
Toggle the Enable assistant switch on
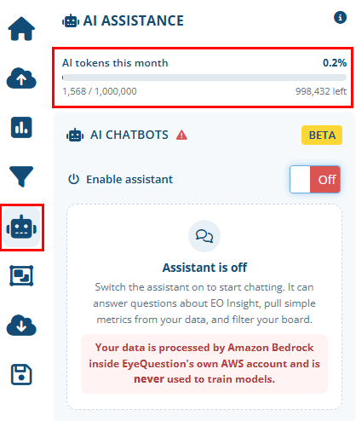[315, 180]
